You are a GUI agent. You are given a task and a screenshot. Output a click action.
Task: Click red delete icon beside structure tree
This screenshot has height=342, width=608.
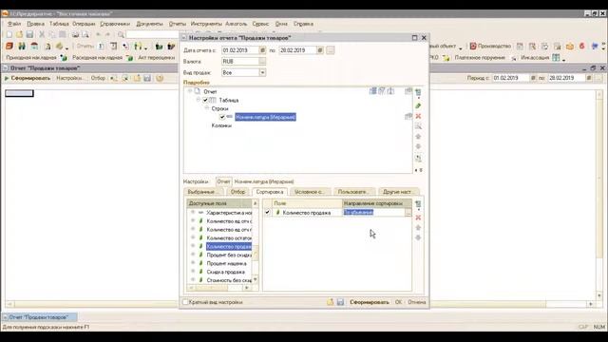[418, 116]
